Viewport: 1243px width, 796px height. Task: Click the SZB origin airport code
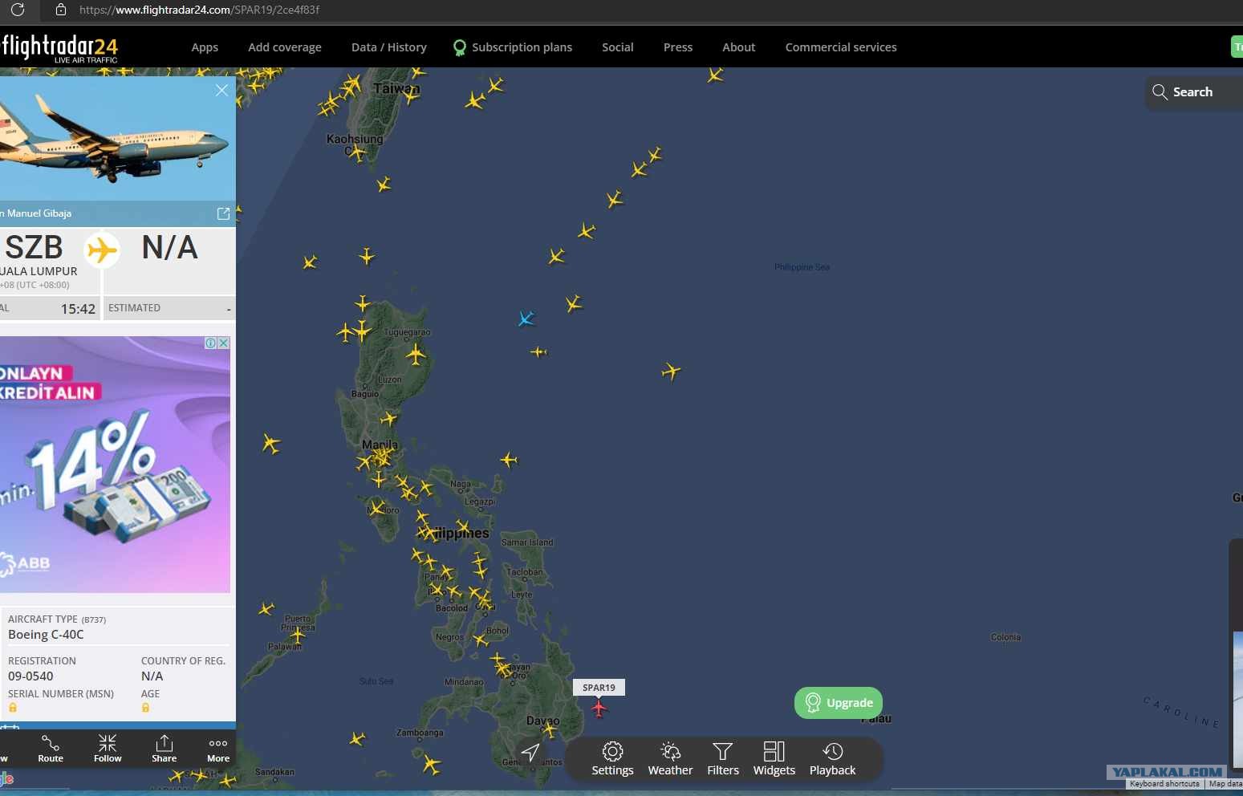point(34,247)
